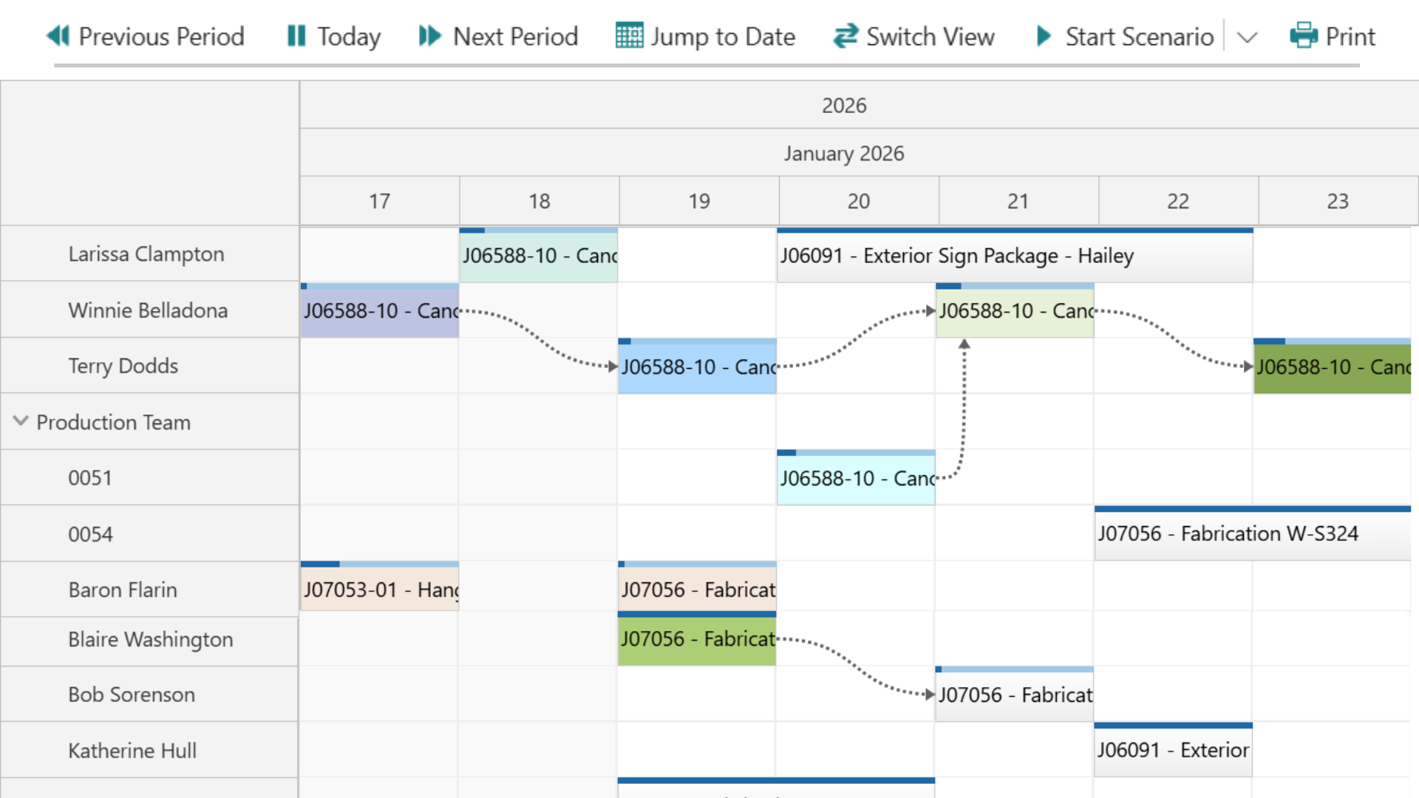Click the Today pause-bars icon
Screen dimensions: 1419x798
tap(296, 35)
